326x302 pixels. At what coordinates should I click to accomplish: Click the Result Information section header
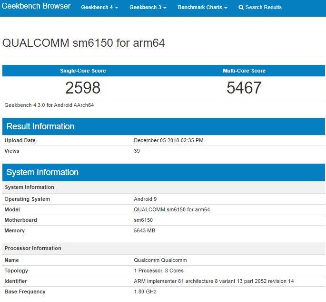[x=164, y=126]
